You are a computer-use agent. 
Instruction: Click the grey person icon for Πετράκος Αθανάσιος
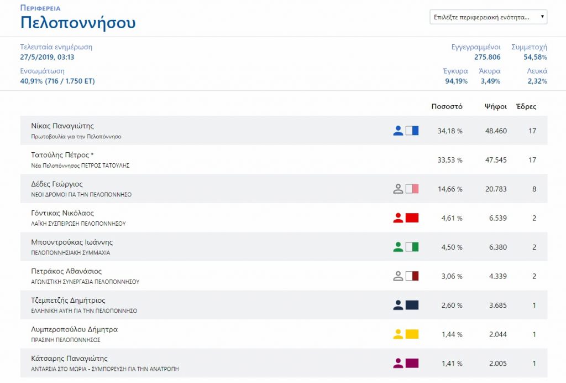click(398, 276)
